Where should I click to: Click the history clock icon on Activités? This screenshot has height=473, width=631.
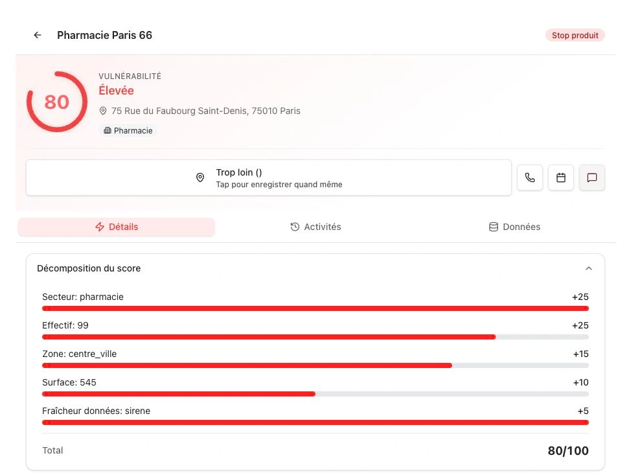(x=295, y=227)
